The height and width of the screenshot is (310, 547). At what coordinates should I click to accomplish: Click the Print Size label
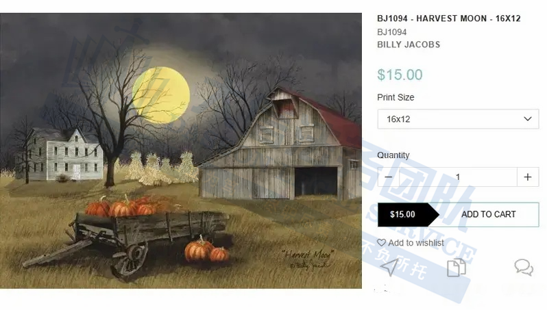point(396,97)
